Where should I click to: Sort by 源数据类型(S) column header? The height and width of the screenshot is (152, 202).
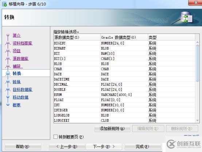[77, 37]
